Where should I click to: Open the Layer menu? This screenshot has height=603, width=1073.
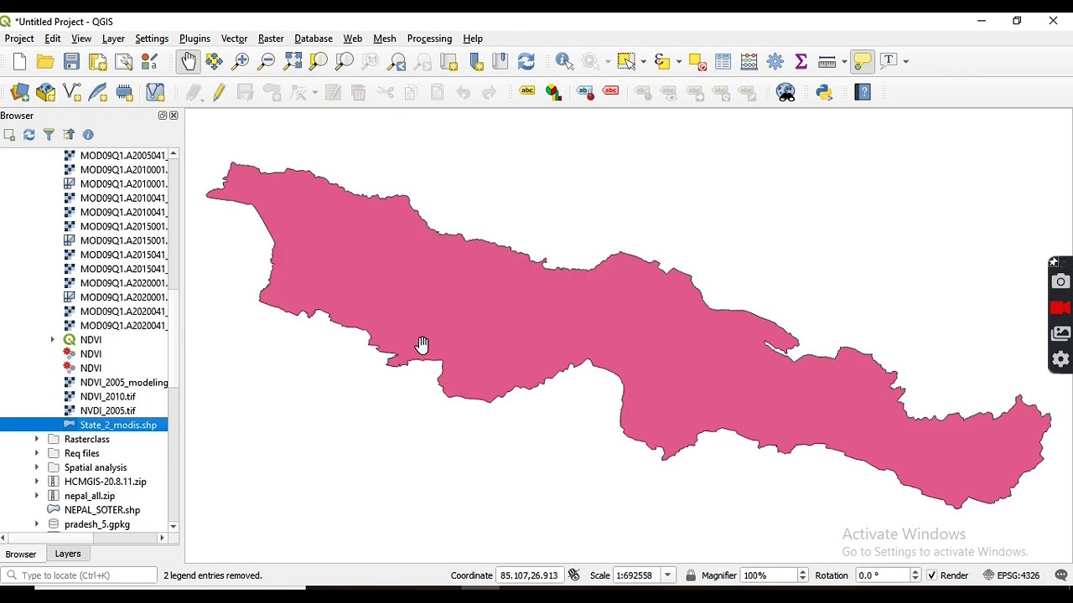(x=113, y=39)
